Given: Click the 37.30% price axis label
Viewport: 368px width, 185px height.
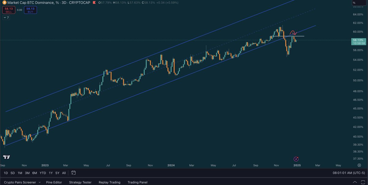Looking at the screenshot, I should (358, 158).
